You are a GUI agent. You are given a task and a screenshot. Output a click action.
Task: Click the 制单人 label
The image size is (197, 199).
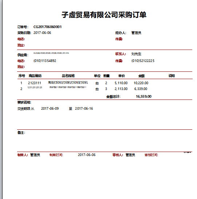[23, 155]
